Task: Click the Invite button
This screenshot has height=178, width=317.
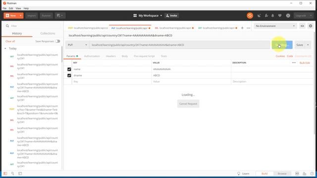Action: 172,15
